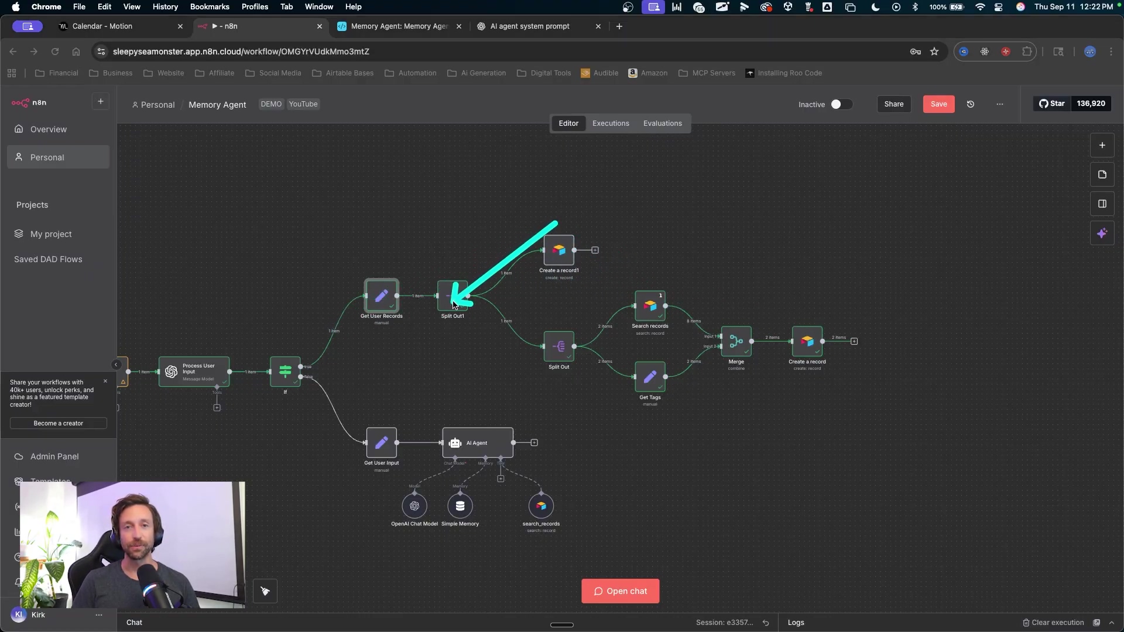Click the Simple Memory sub-node

coord(460,506)
